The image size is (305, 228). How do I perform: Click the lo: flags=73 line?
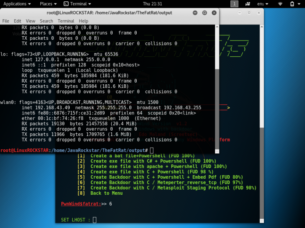tap(59, 54)
